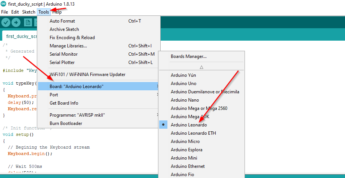Viewport: 345px width, 178px height.
Task: Click the "// Wait 500ms" comment line
Action: [x=25, y=166]
